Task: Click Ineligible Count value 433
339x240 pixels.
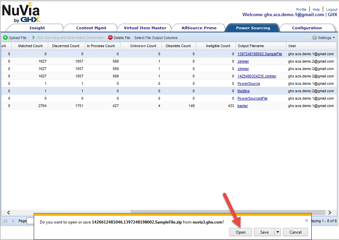Action: (x=231, y=106)
